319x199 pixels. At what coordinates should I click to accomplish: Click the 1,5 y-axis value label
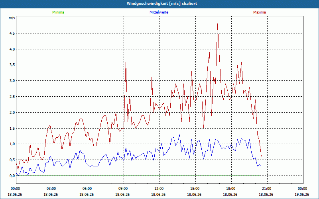coord(12,128)
